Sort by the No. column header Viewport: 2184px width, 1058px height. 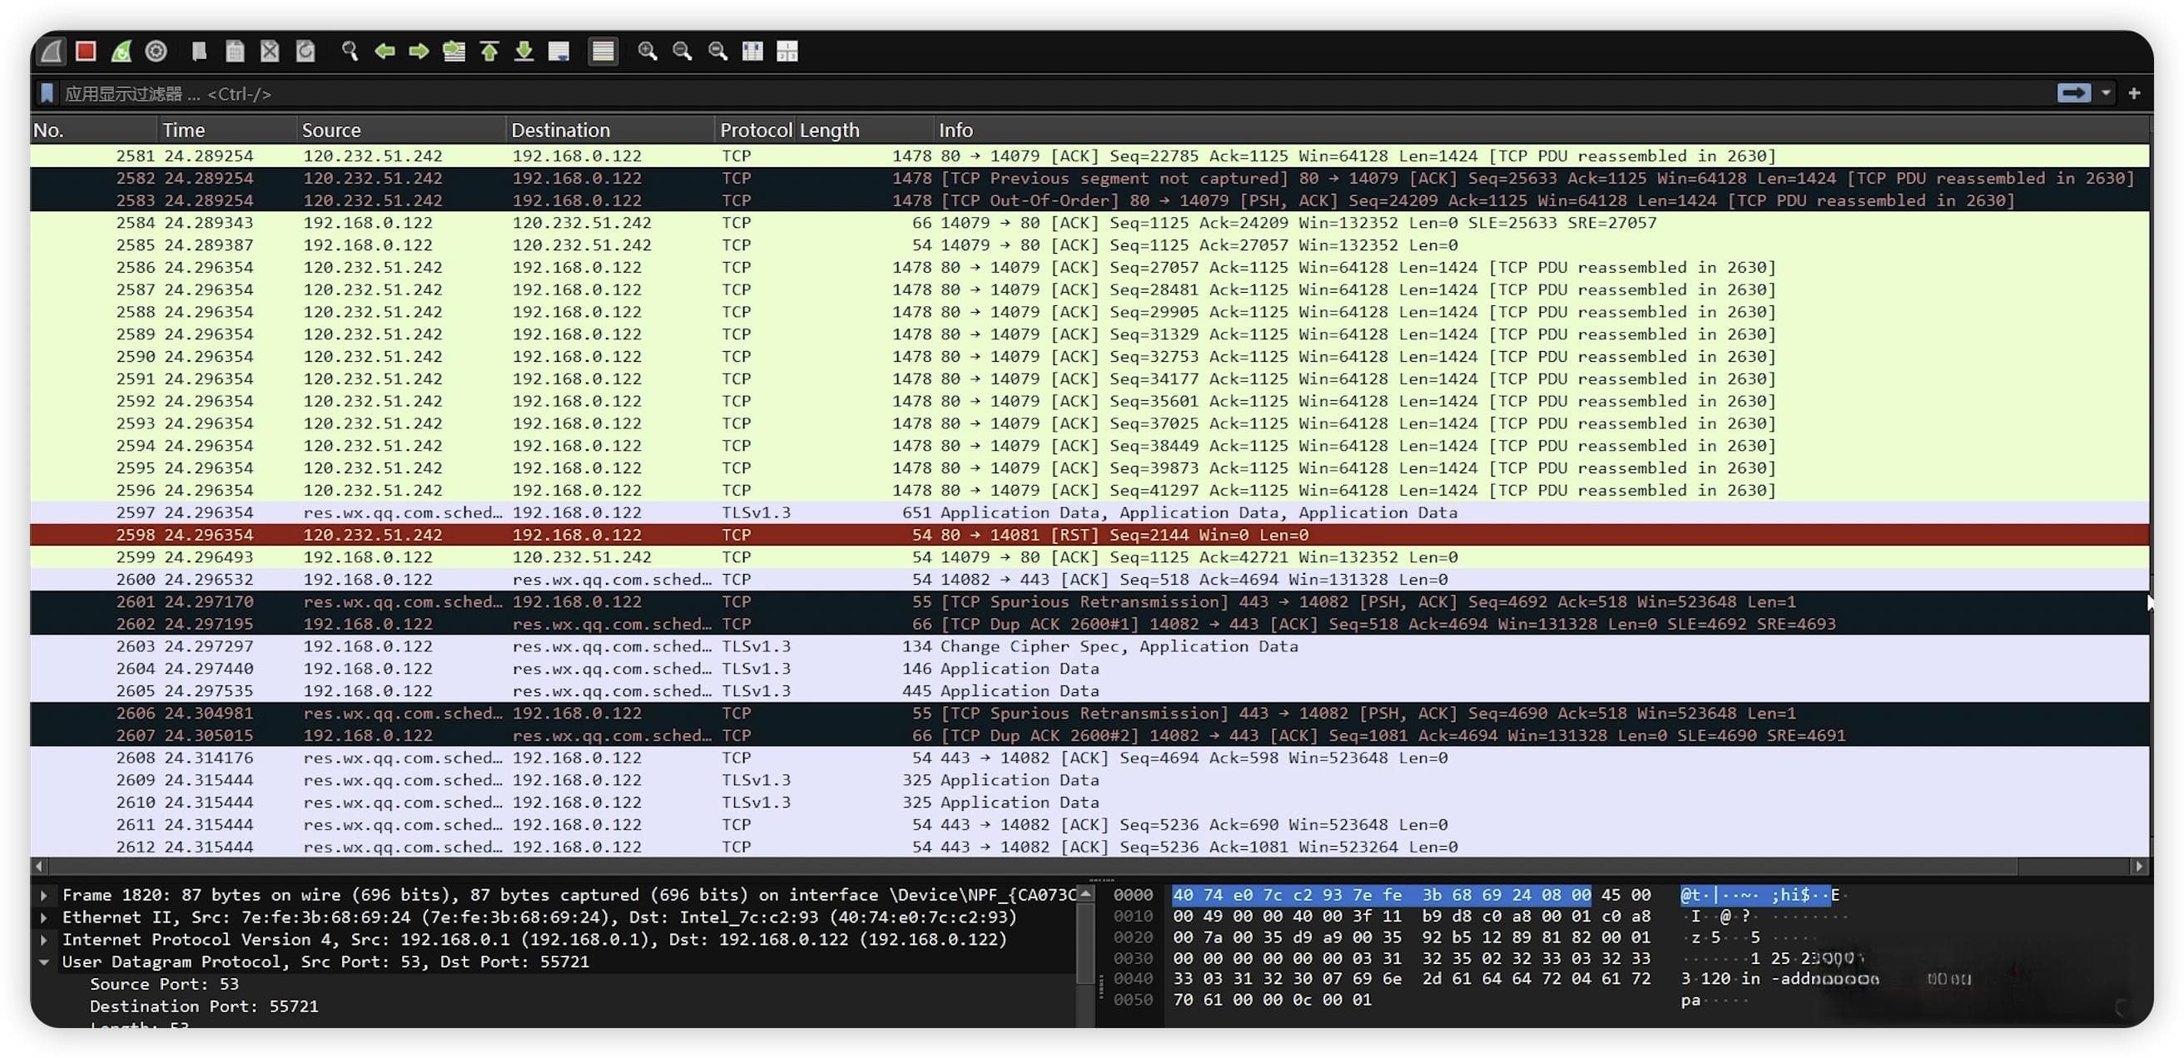93,130
